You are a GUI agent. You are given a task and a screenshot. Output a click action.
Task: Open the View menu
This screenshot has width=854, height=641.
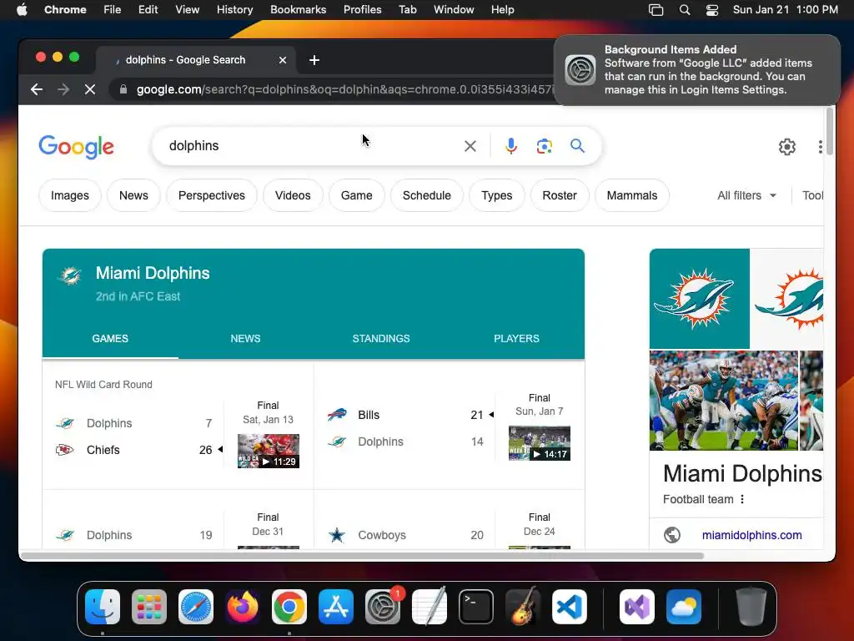[x=188, y=10]
